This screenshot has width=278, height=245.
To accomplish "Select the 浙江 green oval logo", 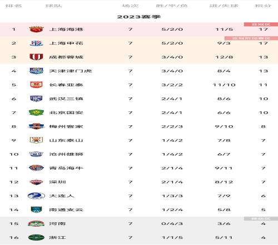I will click(x=36, y=237).
